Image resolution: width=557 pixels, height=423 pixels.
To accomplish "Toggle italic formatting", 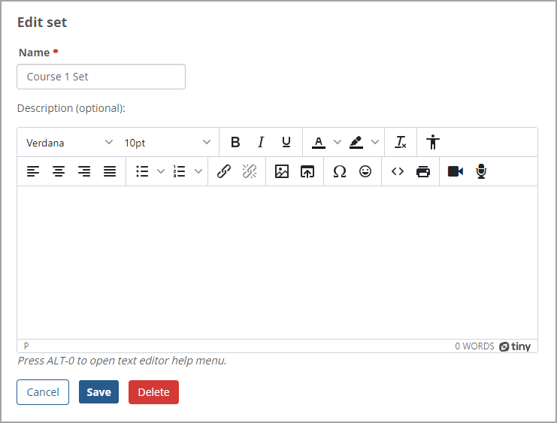I will point(261,142).
